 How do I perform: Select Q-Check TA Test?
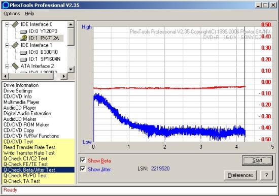pos(38,181)
